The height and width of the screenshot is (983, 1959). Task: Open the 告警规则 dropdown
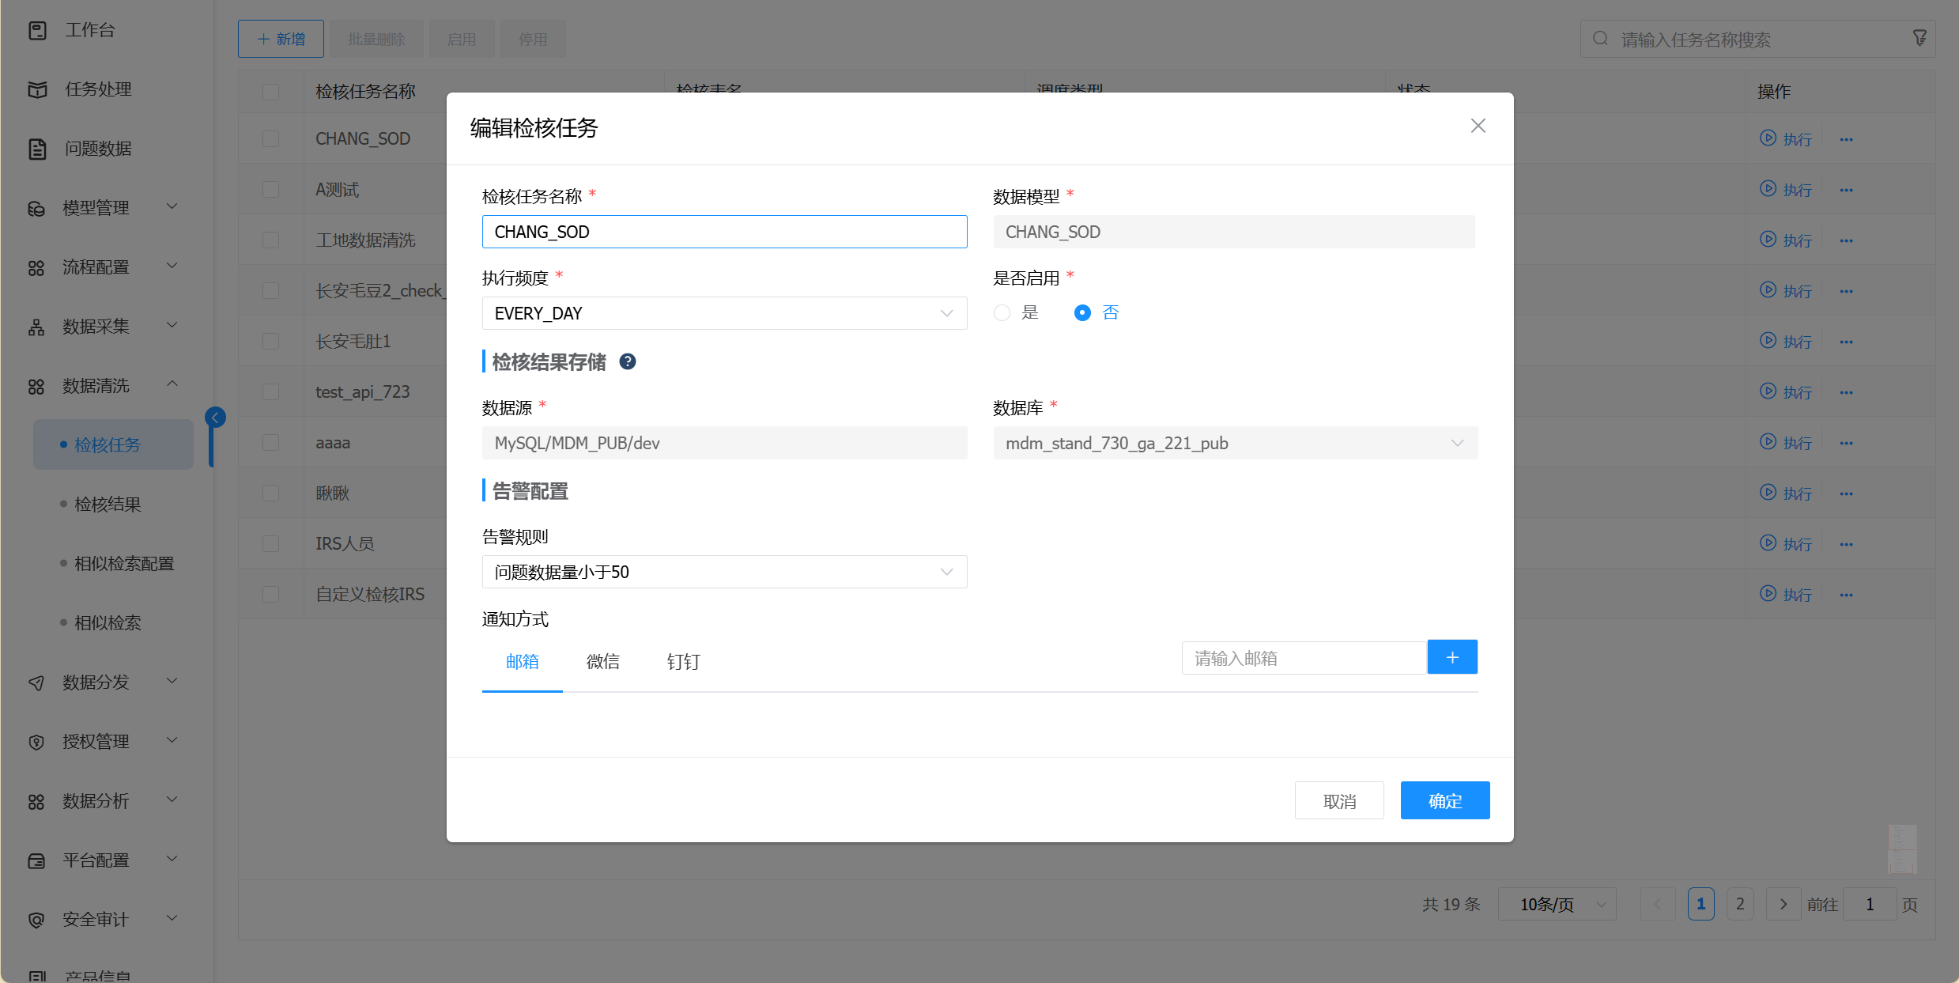723,572
